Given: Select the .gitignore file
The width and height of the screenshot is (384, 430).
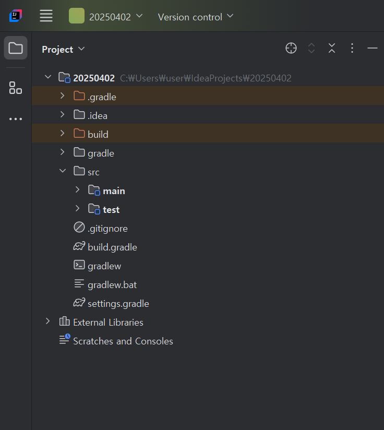Looking at the screenshot, I should click(x=107, y=228).
